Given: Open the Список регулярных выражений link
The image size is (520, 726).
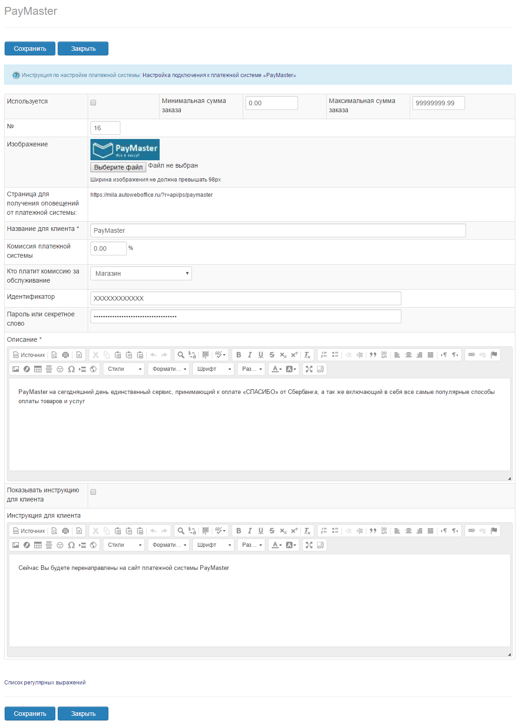Looking at the screenshot, I should click(45, 683).
